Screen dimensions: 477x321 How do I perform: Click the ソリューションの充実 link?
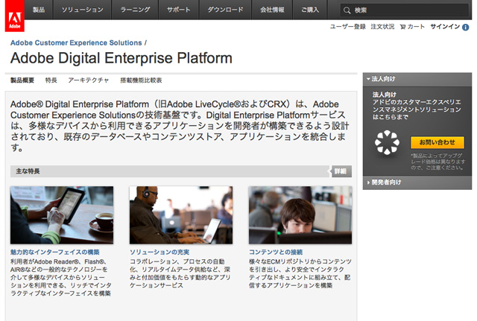(159, 252)
